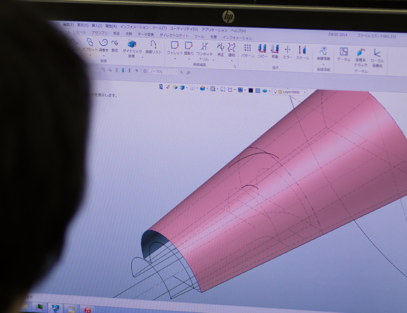Select the ローカル座標系 local coordinate tool

377,58
